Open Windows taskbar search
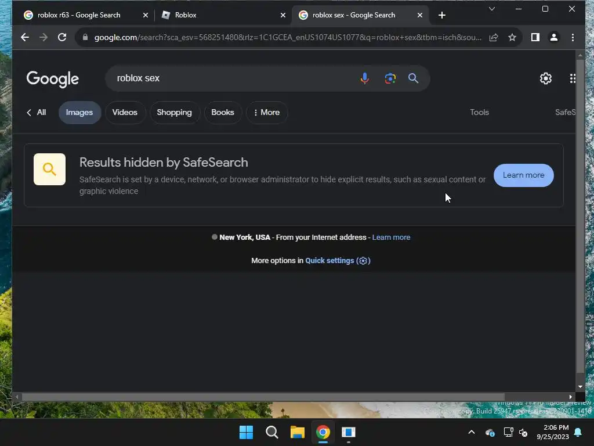 tap(272, 432)
